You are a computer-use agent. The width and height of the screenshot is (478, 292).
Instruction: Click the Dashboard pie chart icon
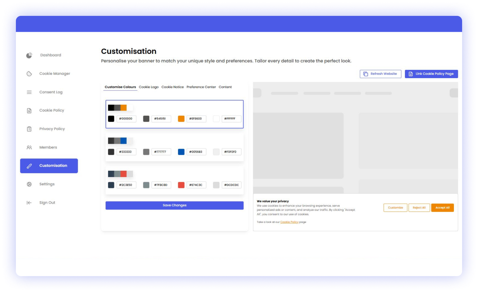[x=29, y=55]
